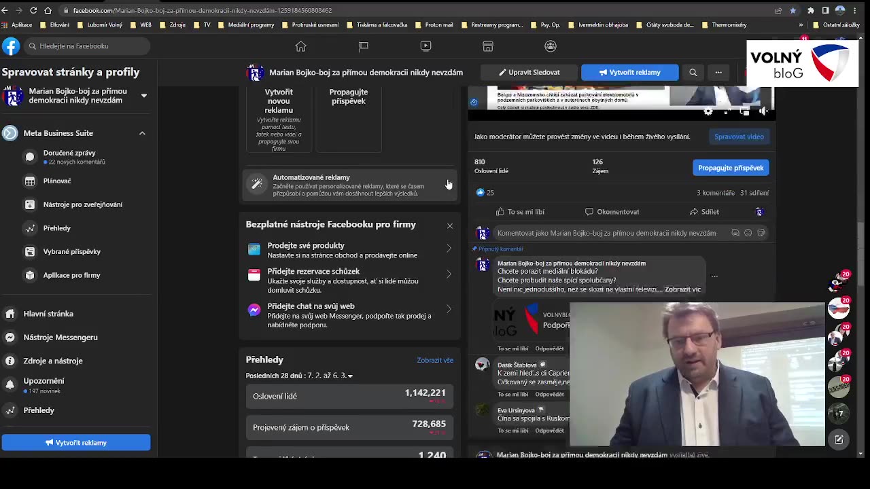Go to Hlavní stránka
The width and height of the screenshot is (870, 489).
click(x=75, y=314)
